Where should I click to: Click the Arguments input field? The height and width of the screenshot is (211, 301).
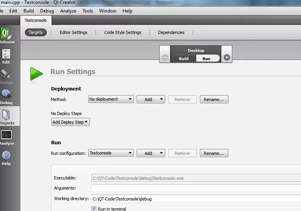[196, 188]
